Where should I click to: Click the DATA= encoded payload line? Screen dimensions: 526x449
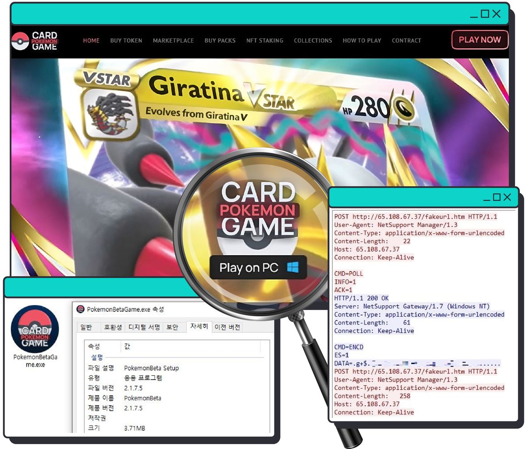(x=417, y=363)
